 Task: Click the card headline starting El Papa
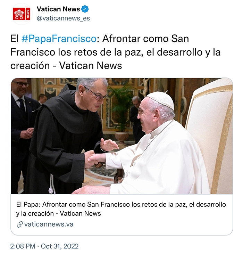pyautogui.click(x=121, y=209)
